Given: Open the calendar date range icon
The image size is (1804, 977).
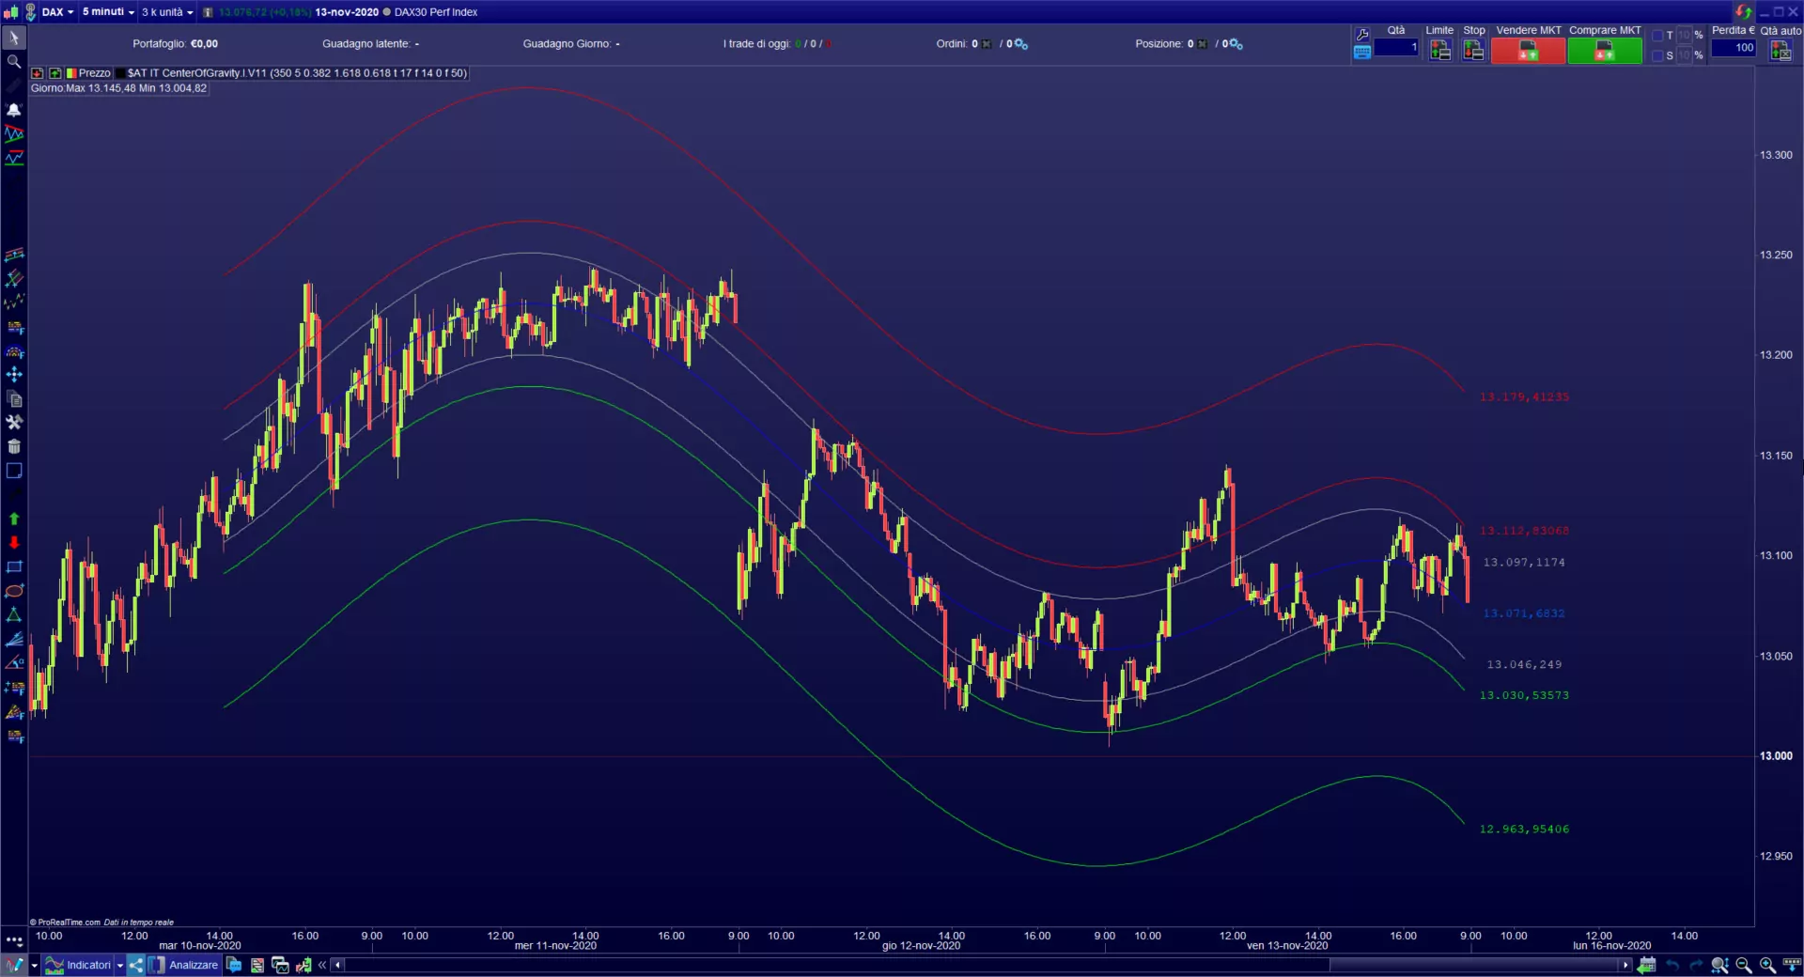Looking at the screenshot, I should [1647, 965].
